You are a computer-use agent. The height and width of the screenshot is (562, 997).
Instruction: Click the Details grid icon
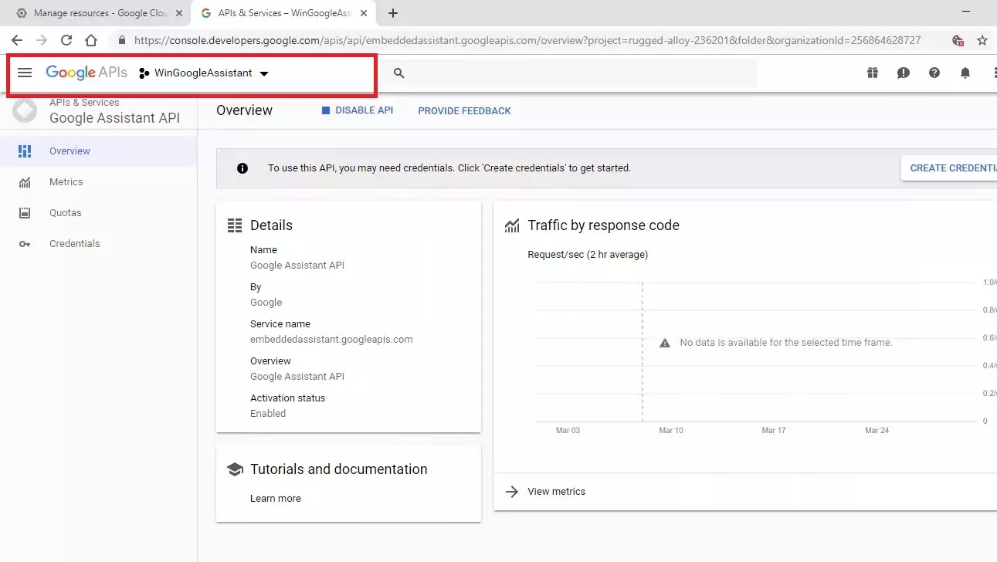point(235,225)
